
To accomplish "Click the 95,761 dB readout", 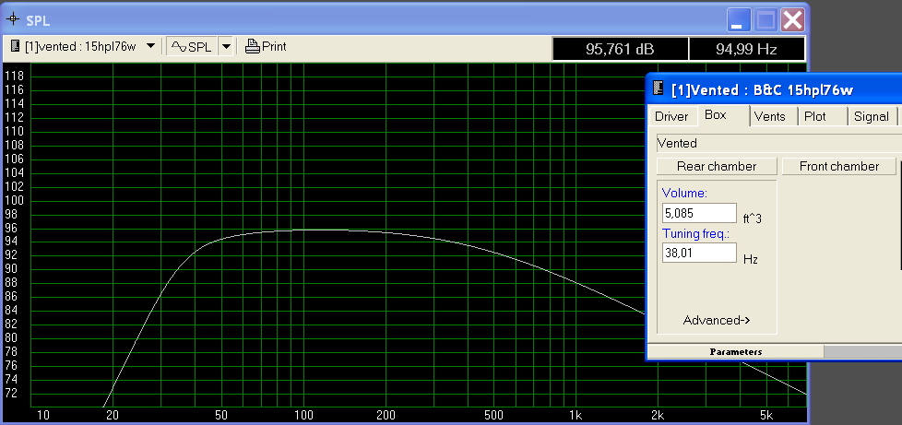I will tap(620, 49).
